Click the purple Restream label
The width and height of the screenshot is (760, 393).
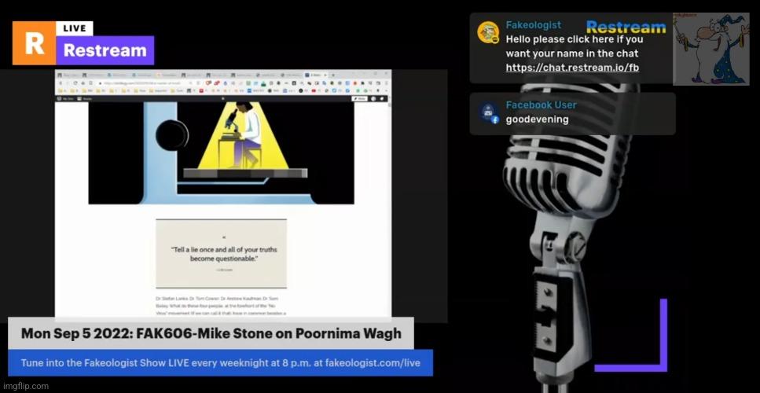(105, 50)
